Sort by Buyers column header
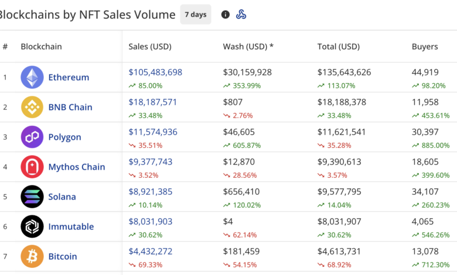This screenshot has width=457, height=275. [425, 47]
